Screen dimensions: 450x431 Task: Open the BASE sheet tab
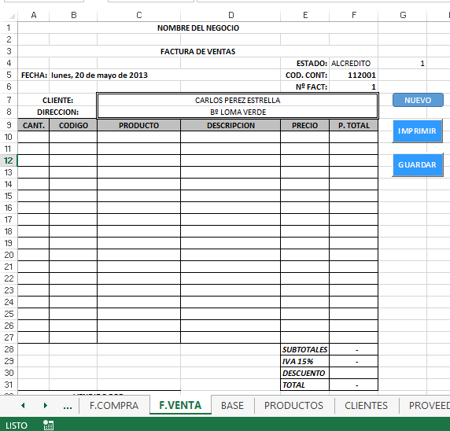pos(232,406)
